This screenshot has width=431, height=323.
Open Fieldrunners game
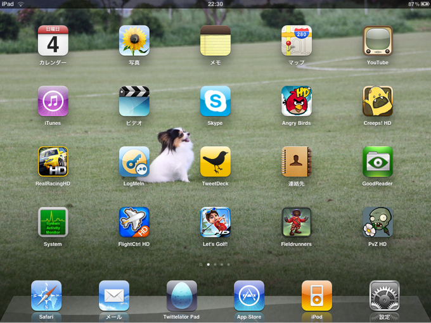297,222
